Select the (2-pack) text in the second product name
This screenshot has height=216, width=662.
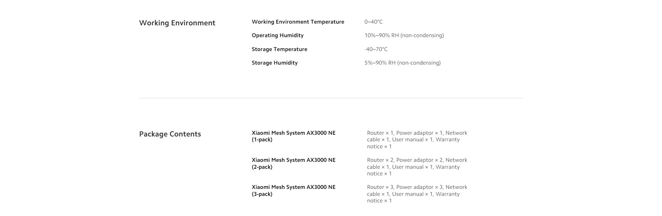(x=262, y=167)
